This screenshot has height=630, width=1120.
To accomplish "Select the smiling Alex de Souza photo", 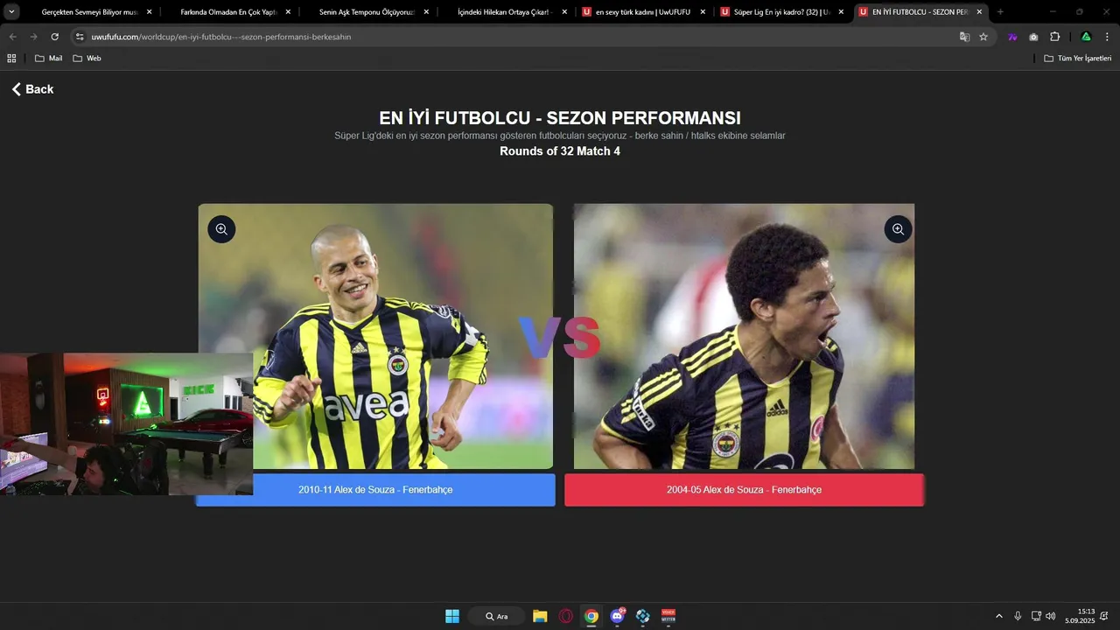I will click(x=375, y=336).
